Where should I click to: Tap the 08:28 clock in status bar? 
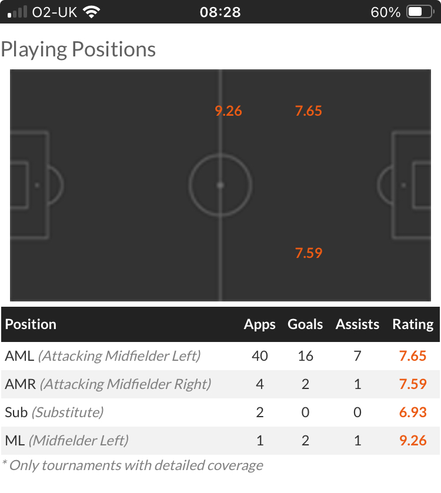pyautogui.click(x=220, y=12)
